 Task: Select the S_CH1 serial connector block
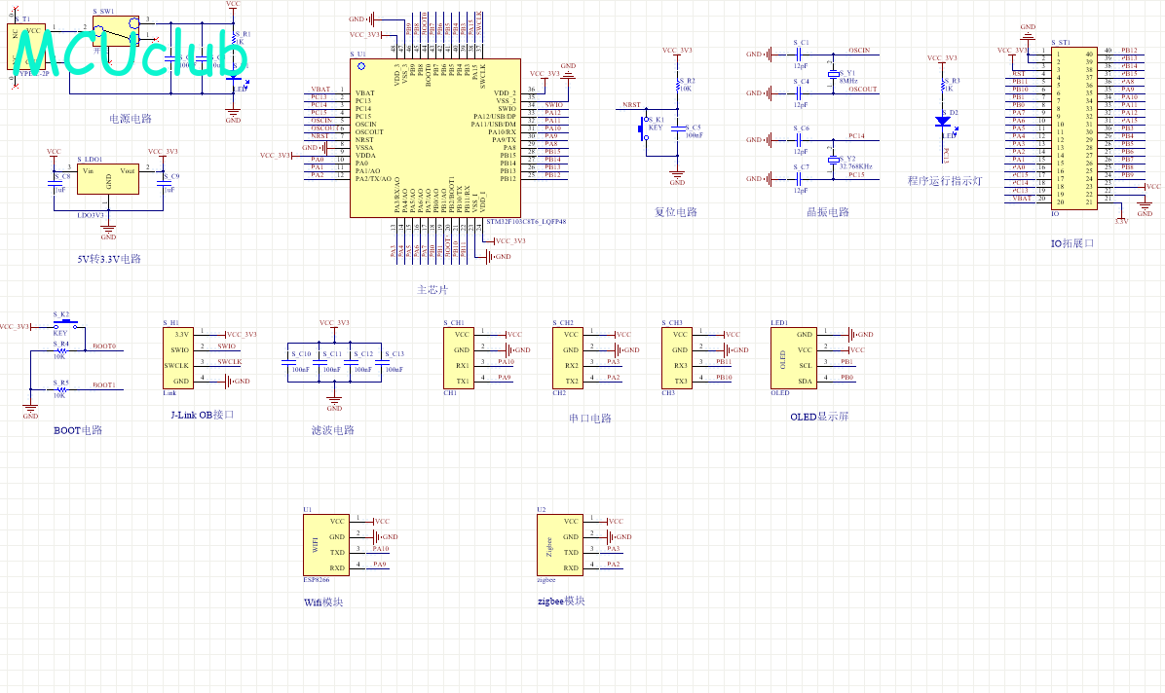(459, 358)
